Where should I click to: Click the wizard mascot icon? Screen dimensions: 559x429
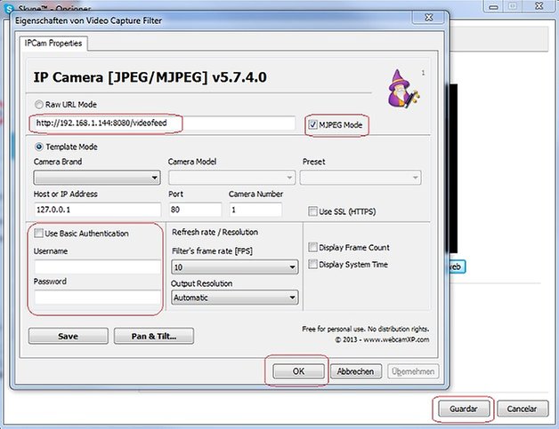(x=403, y=89)
